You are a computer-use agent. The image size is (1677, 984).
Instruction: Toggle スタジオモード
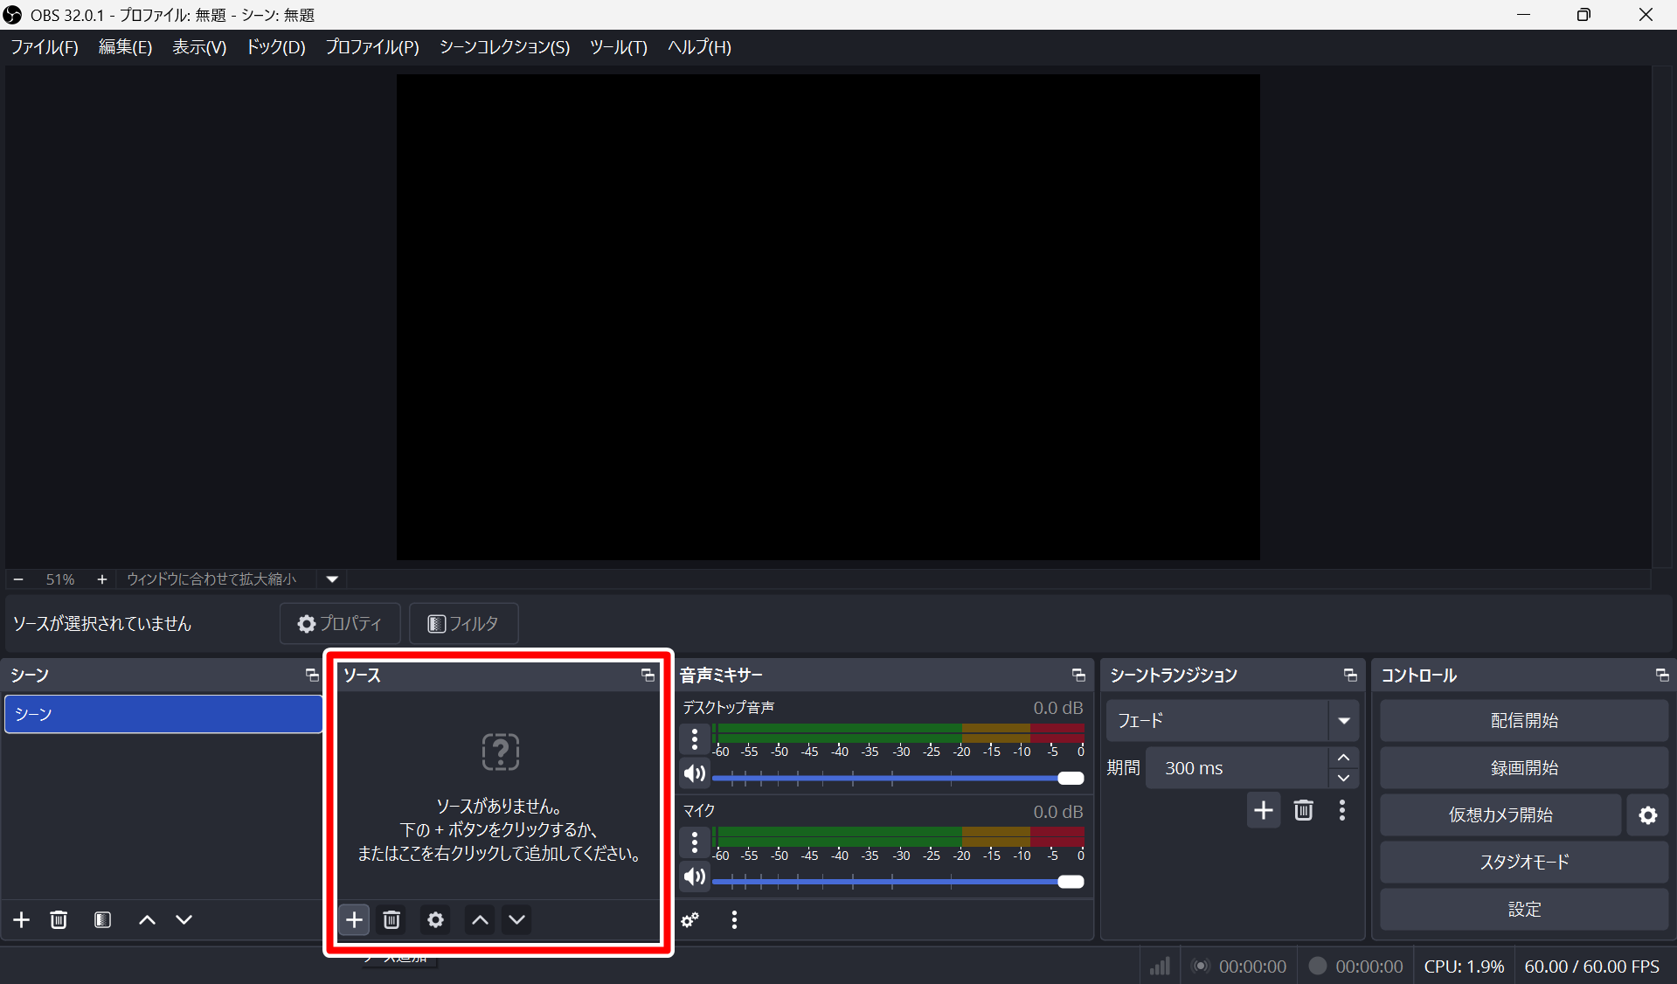coord(1523,863)
